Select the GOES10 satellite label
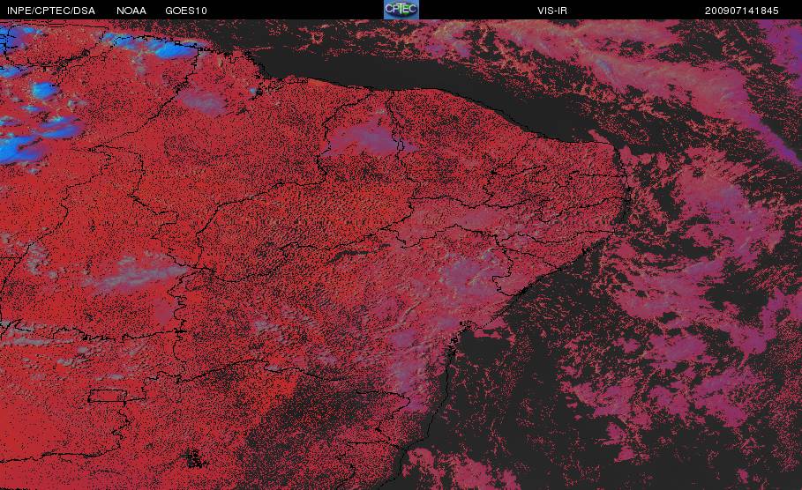 [186, 11]
